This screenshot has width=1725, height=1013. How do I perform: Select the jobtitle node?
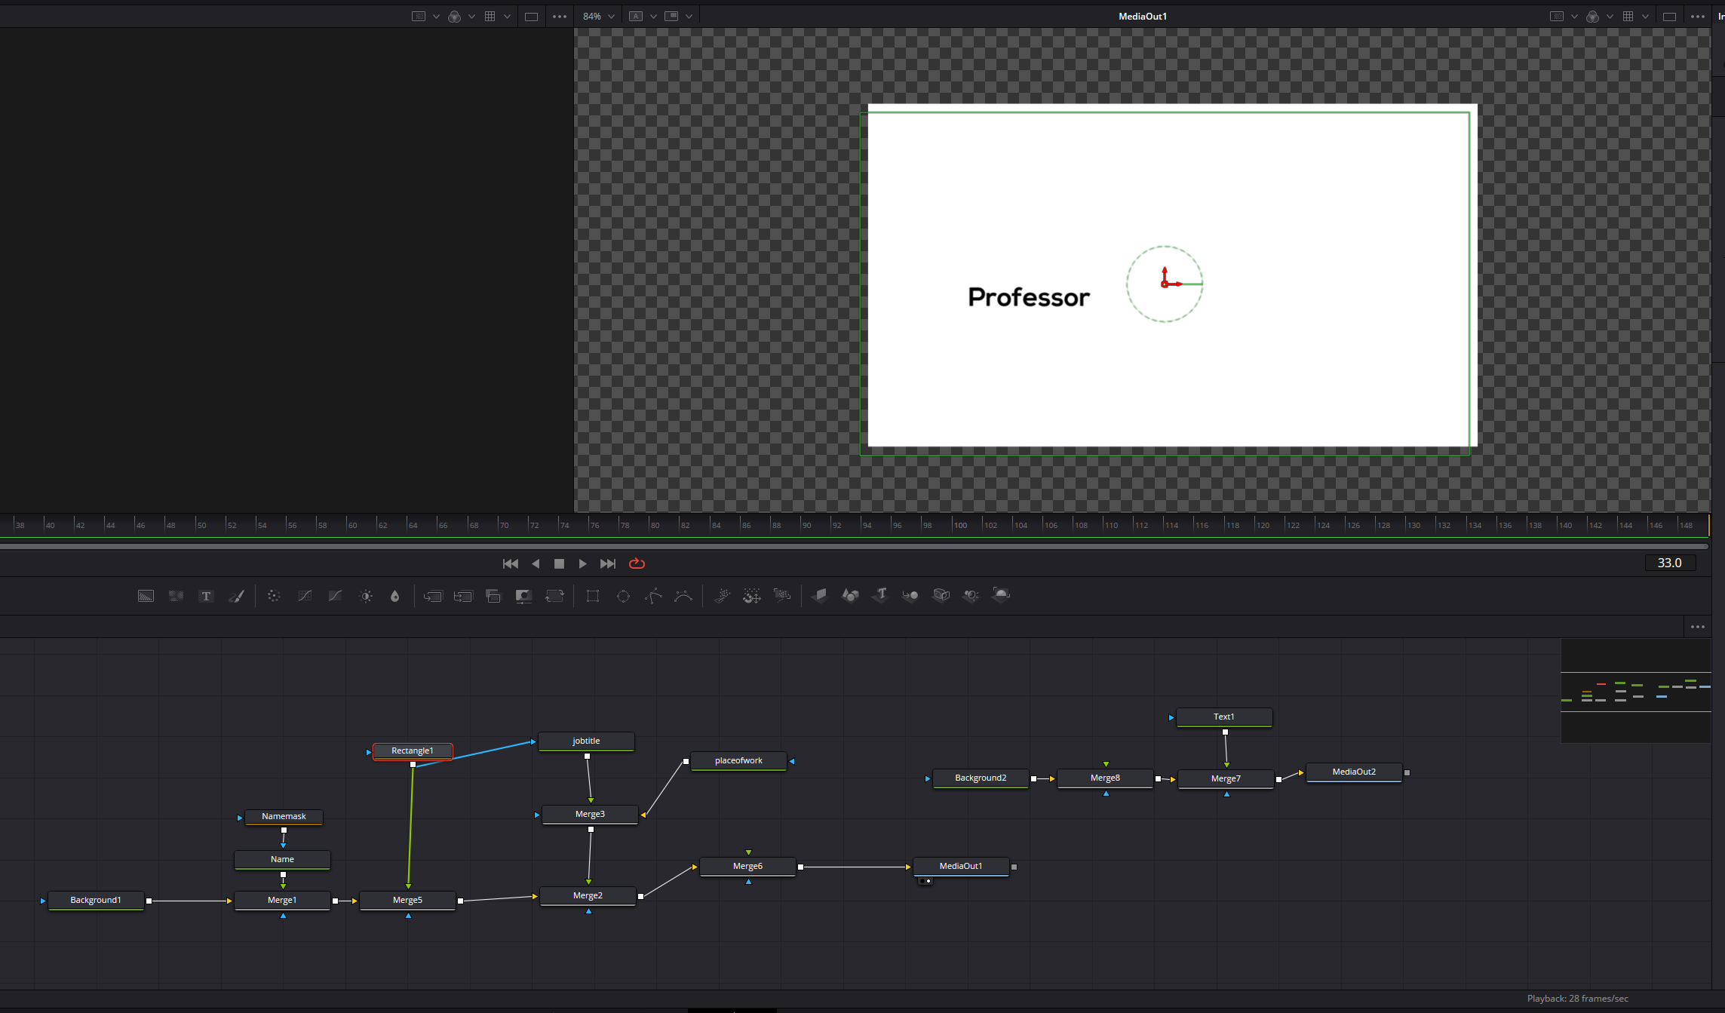pyautogui.click(x=586, y=741)
